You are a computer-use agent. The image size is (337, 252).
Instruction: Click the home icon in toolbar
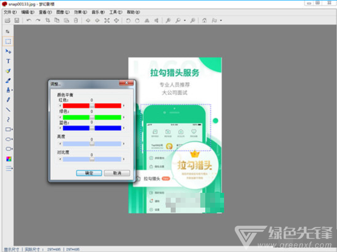pyautogui.click(x=204, y=20)
